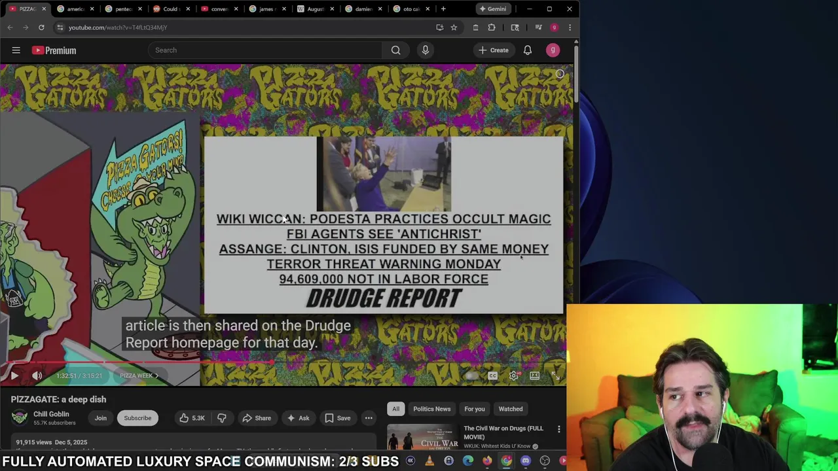View site information icon in address bar
Screen dimensions: 838x471
pyautogui.click(x=60, y=27)
